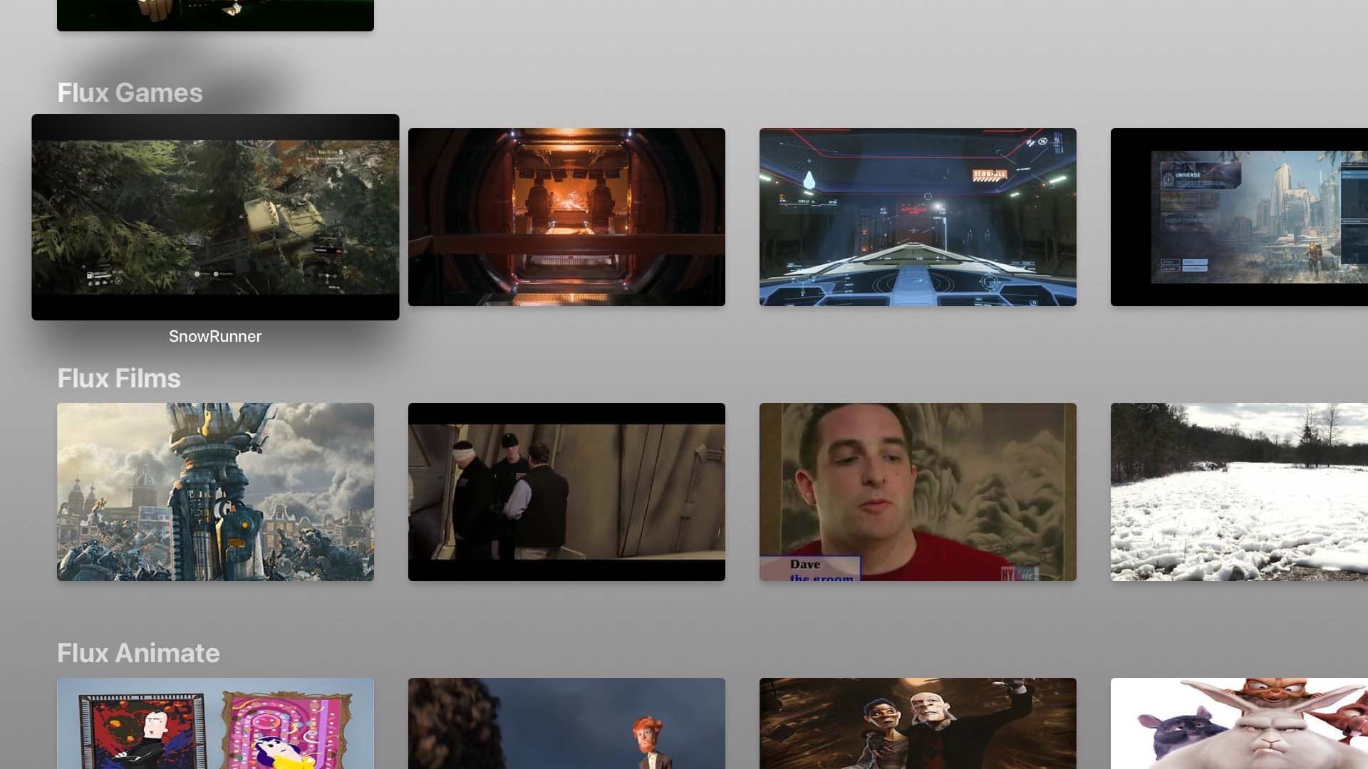
Task: Open the Universe menu city video in Flux Games
Action: [1239, 217]
